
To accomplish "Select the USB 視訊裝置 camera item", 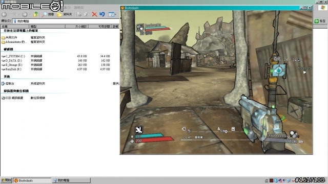I will 12,98.
